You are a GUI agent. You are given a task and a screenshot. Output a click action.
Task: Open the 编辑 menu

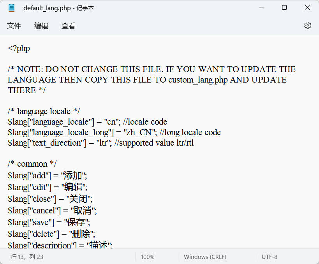[x=41, y=26]
